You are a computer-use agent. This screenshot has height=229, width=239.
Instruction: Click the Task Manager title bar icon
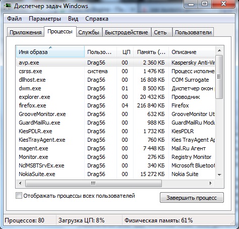(7, 6)
